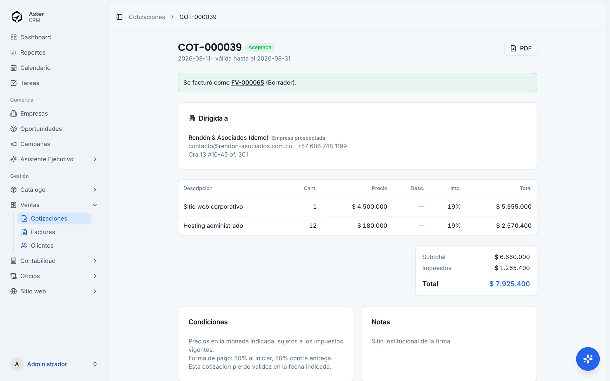
Task: Click the $ 4.500.000 price cell
Action: point(369,207)
